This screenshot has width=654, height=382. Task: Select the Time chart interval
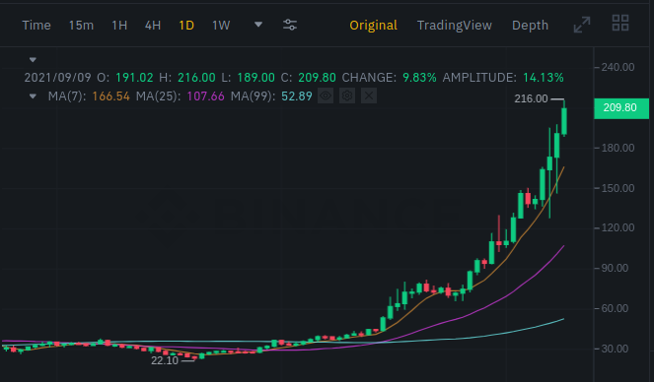[x=36, y=26]
